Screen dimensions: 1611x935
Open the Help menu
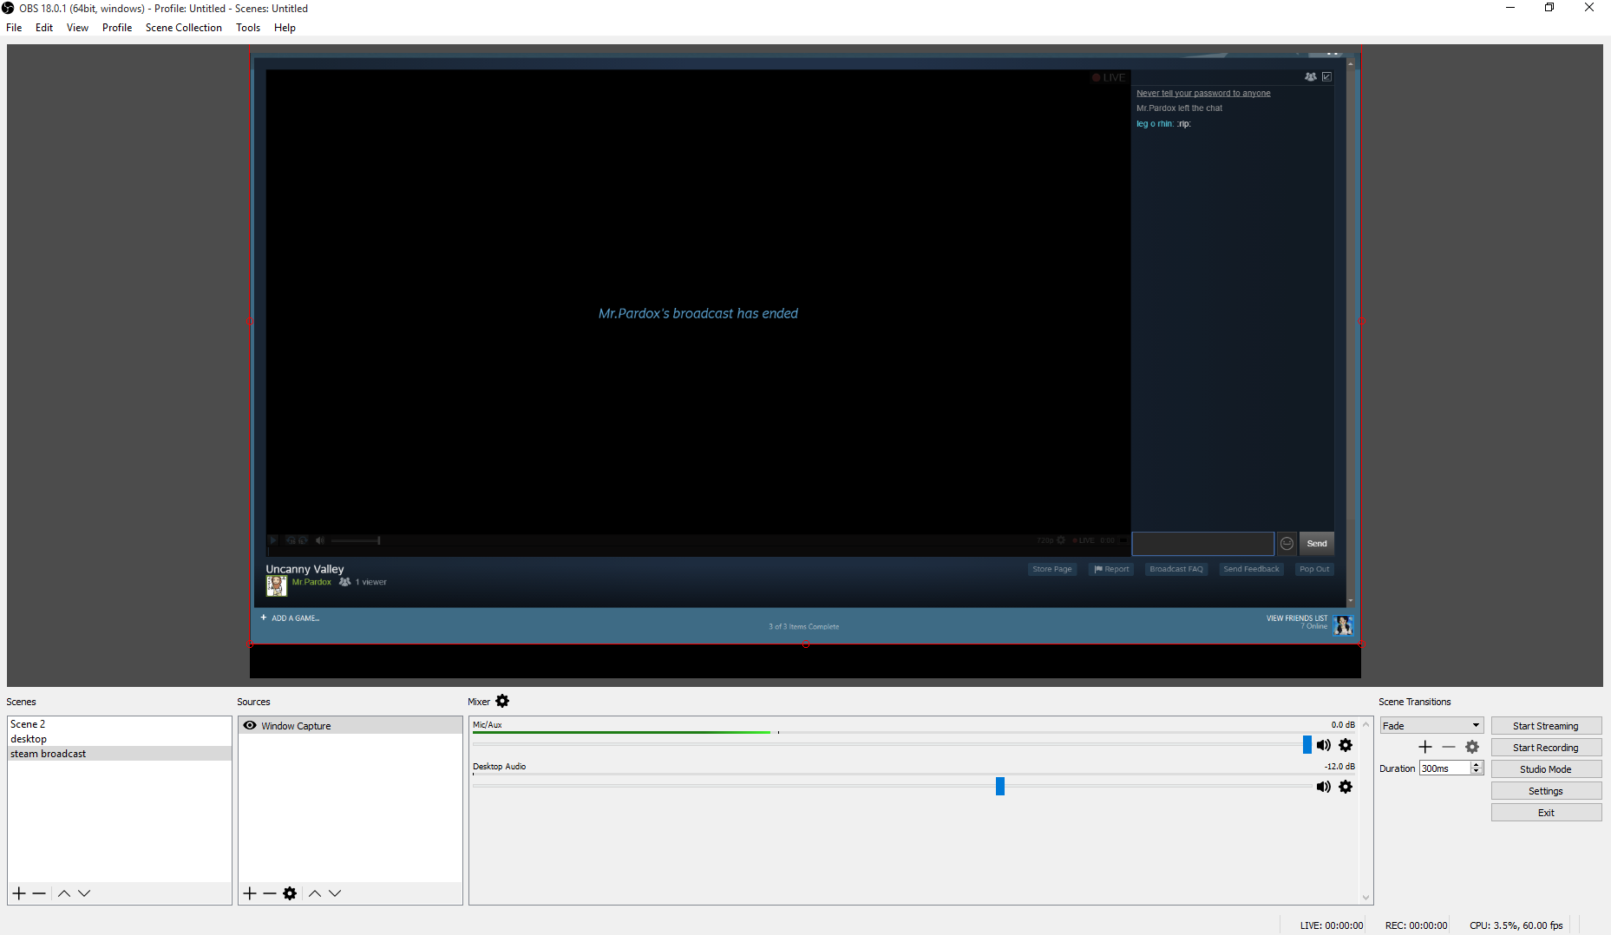pyautogui.click(x=285, y=28)
